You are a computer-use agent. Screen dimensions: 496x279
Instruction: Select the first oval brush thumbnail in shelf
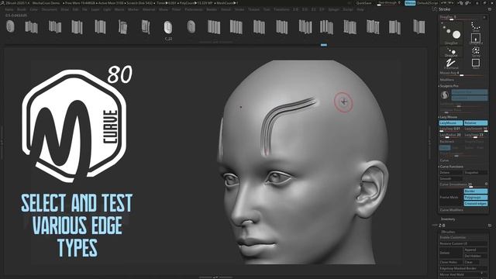pyautogui.click(x=10, y=26)
